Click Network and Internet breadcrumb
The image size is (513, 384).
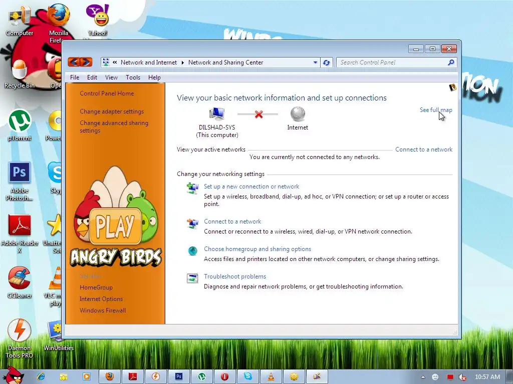148,62
